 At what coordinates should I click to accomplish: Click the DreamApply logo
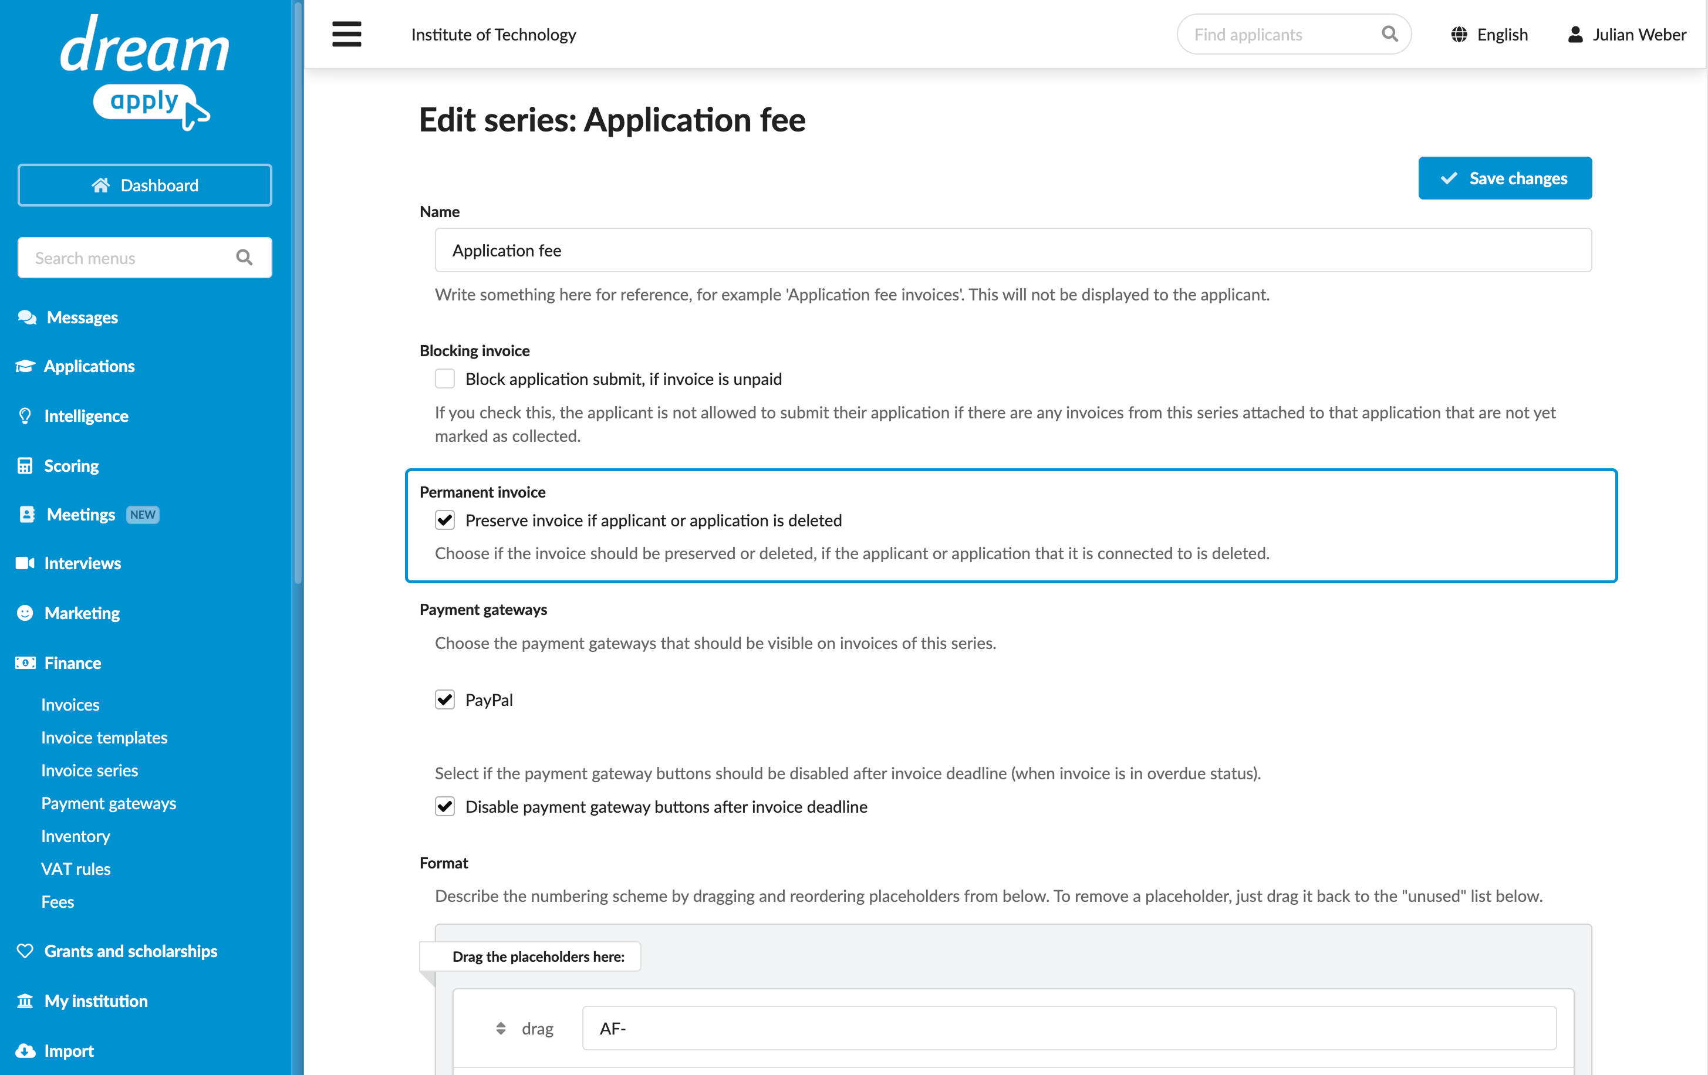[x=144, y=72]
